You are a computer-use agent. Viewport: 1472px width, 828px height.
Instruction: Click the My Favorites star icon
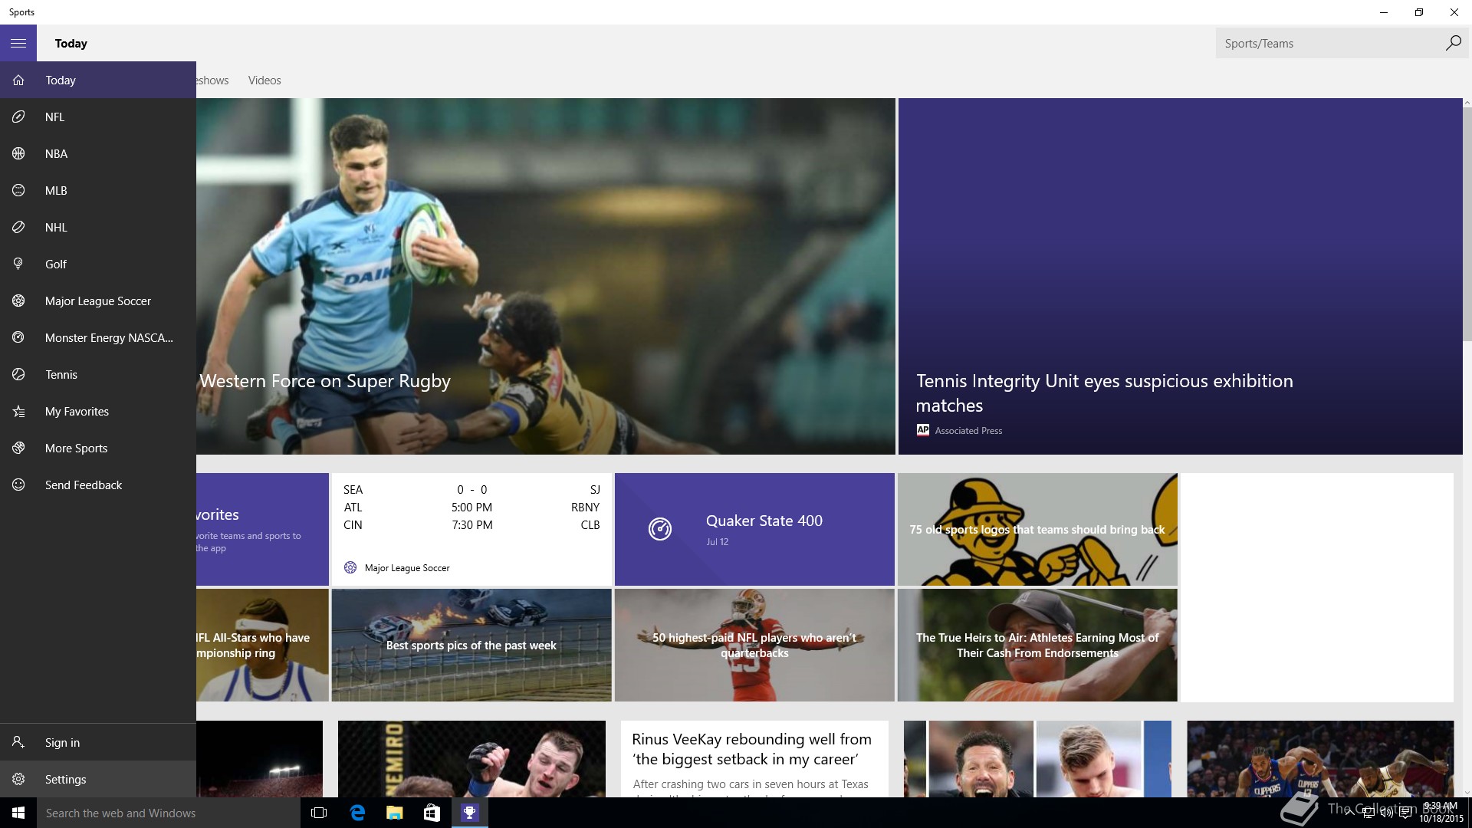pyautogui.click(x=18, y=411)
